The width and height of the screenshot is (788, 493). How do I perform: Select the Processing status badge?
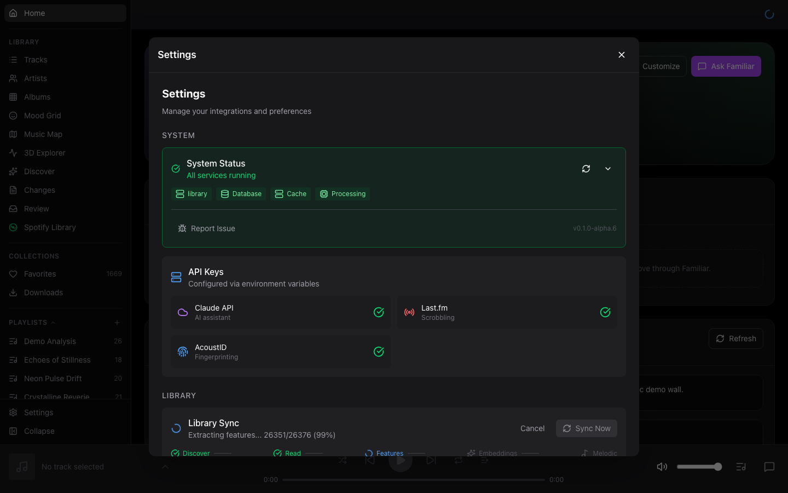[343, 194]
